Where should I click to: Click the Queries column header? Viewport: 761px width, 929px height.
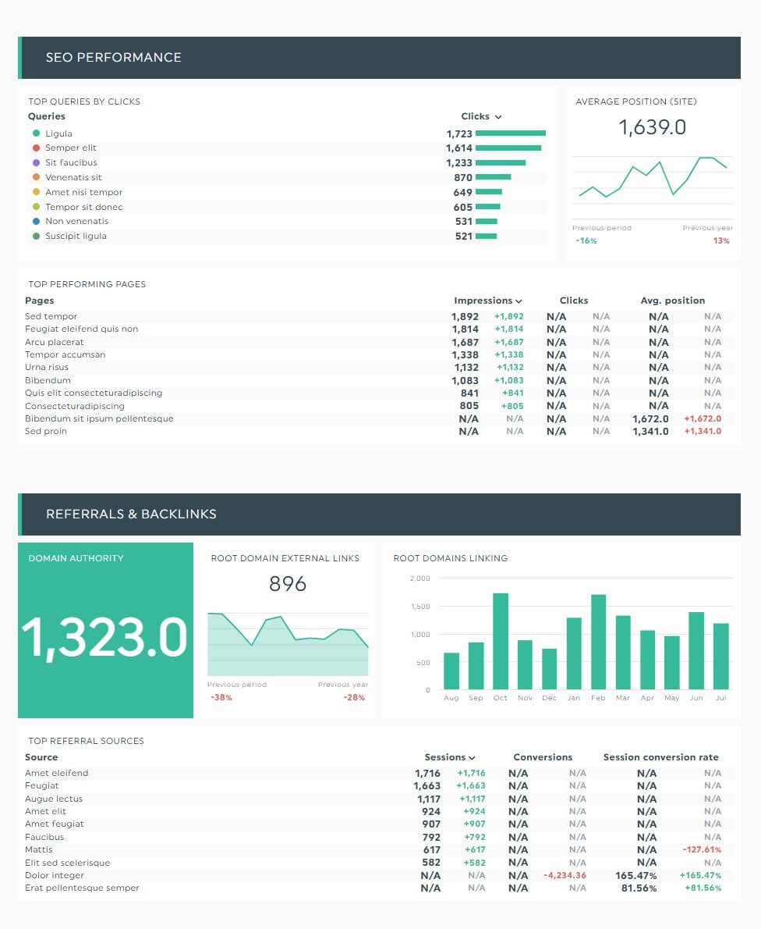[47, 116]
